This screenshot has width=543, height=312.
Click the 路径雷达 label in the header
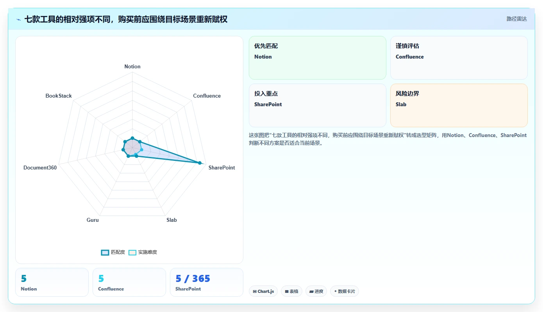[x=516, y=19]
